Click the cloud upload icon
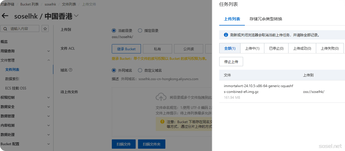345x151 pixels. tap(161, 97)
